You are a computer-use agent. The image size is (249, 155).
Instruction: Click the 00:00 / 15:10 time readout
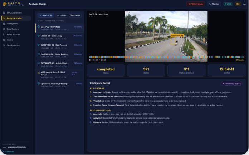point(99,60)
